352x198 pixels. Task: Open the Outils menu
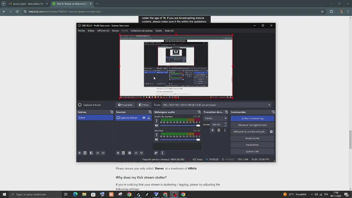pyautogui.click(x=158, y=31)
